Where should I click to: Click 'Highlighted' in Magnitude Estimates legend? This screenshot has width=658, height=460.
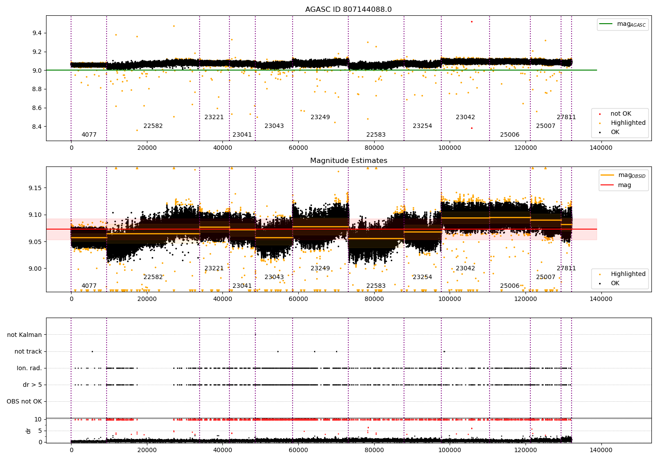coord(623,274)
